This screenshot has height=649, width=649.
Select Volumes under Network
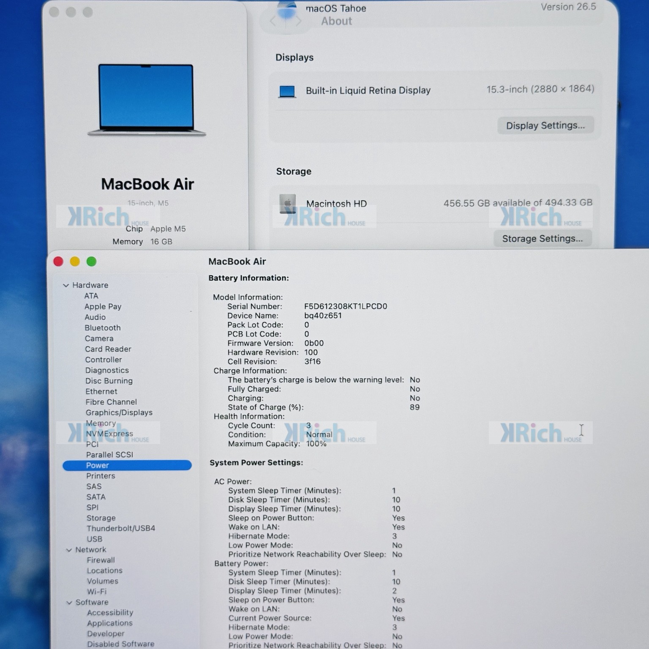pos(103,581)
